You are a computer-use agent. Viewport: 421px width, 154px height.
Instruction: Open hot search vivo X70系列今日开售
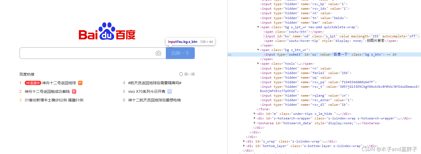tap(147, 91)
